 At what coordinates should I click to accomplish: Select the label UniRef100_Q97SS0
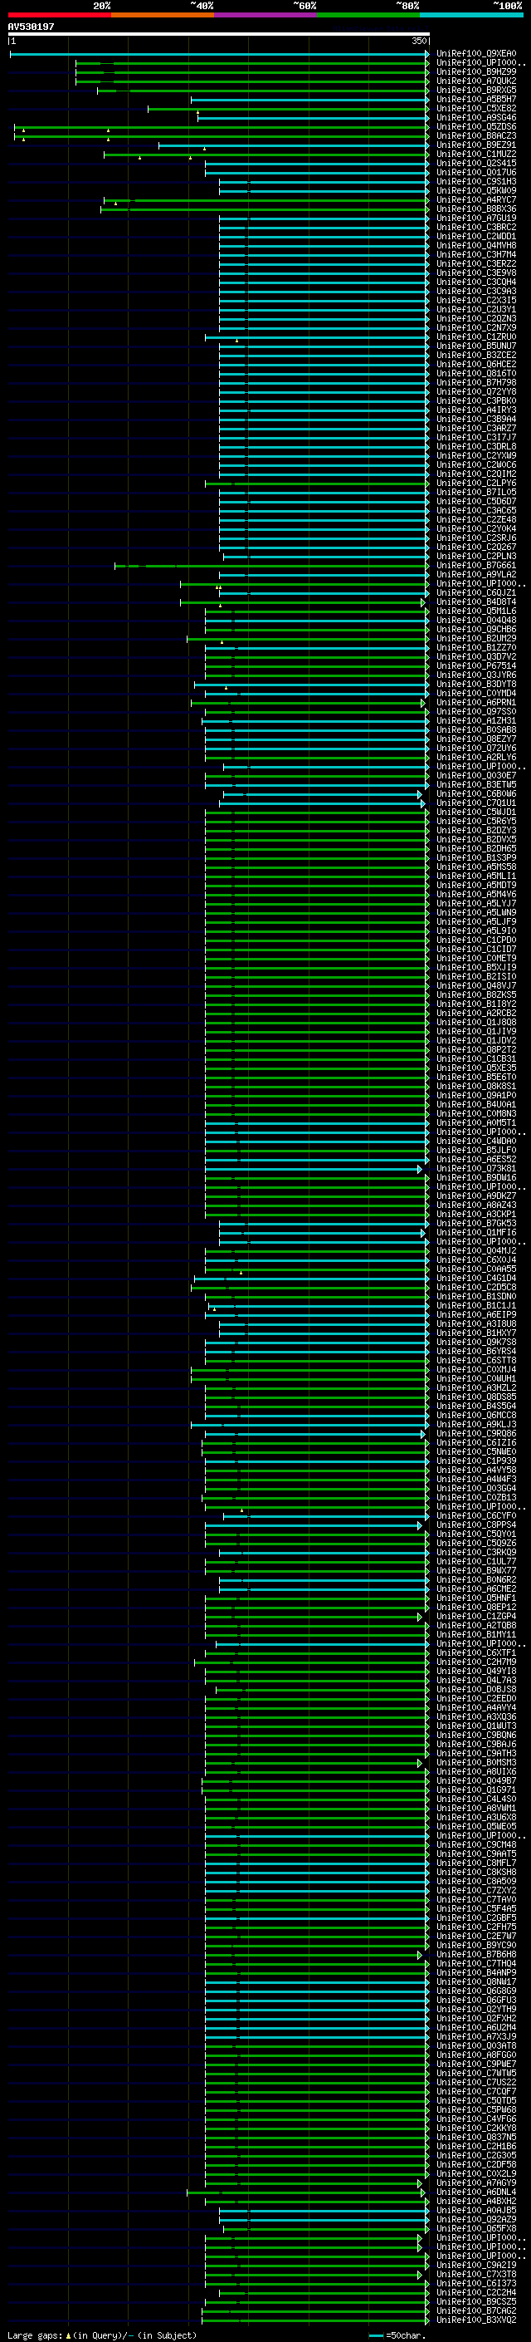[476, 712]
